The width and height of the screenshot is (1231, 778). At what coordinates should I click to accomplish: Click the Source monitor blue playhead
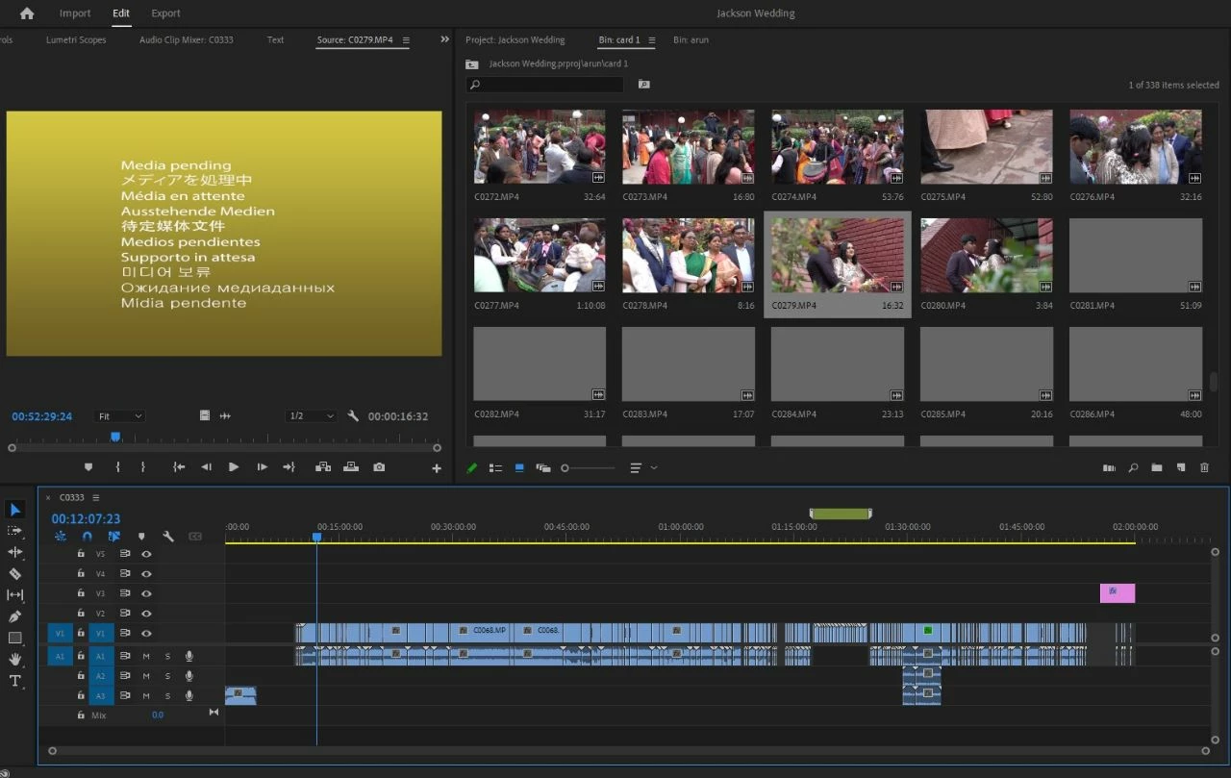[x=115, y=437]
